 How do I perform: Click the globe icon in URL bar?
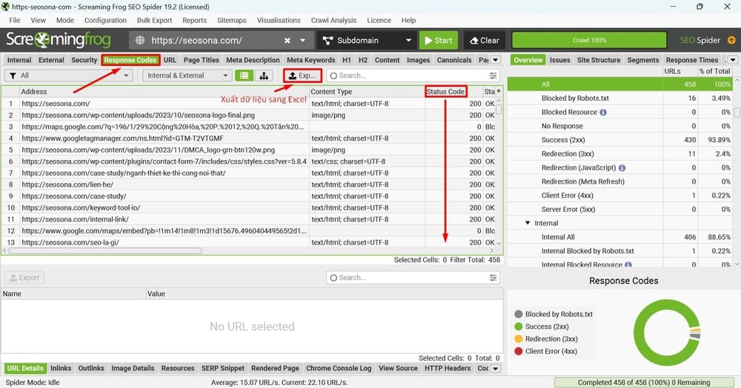[140, 41]
